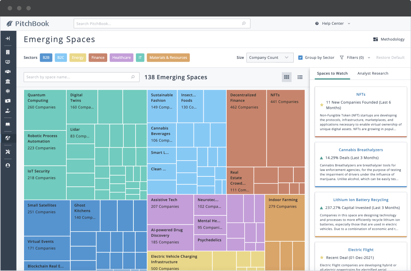Open the Size Company Count dropdown
Image resolution: width=411 pixels, height=271 pixels.
point(270,57)
